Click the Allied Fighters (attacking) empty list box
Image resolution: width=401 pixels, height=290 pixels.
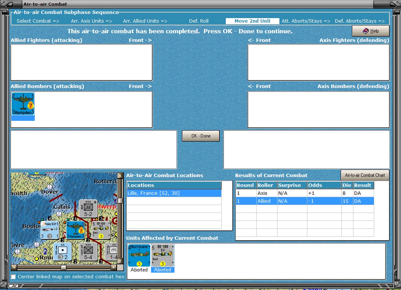point(82,62)
